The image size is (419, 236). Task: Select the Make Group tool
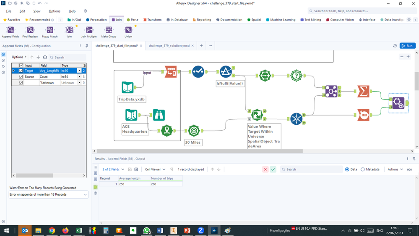(109, 32)
